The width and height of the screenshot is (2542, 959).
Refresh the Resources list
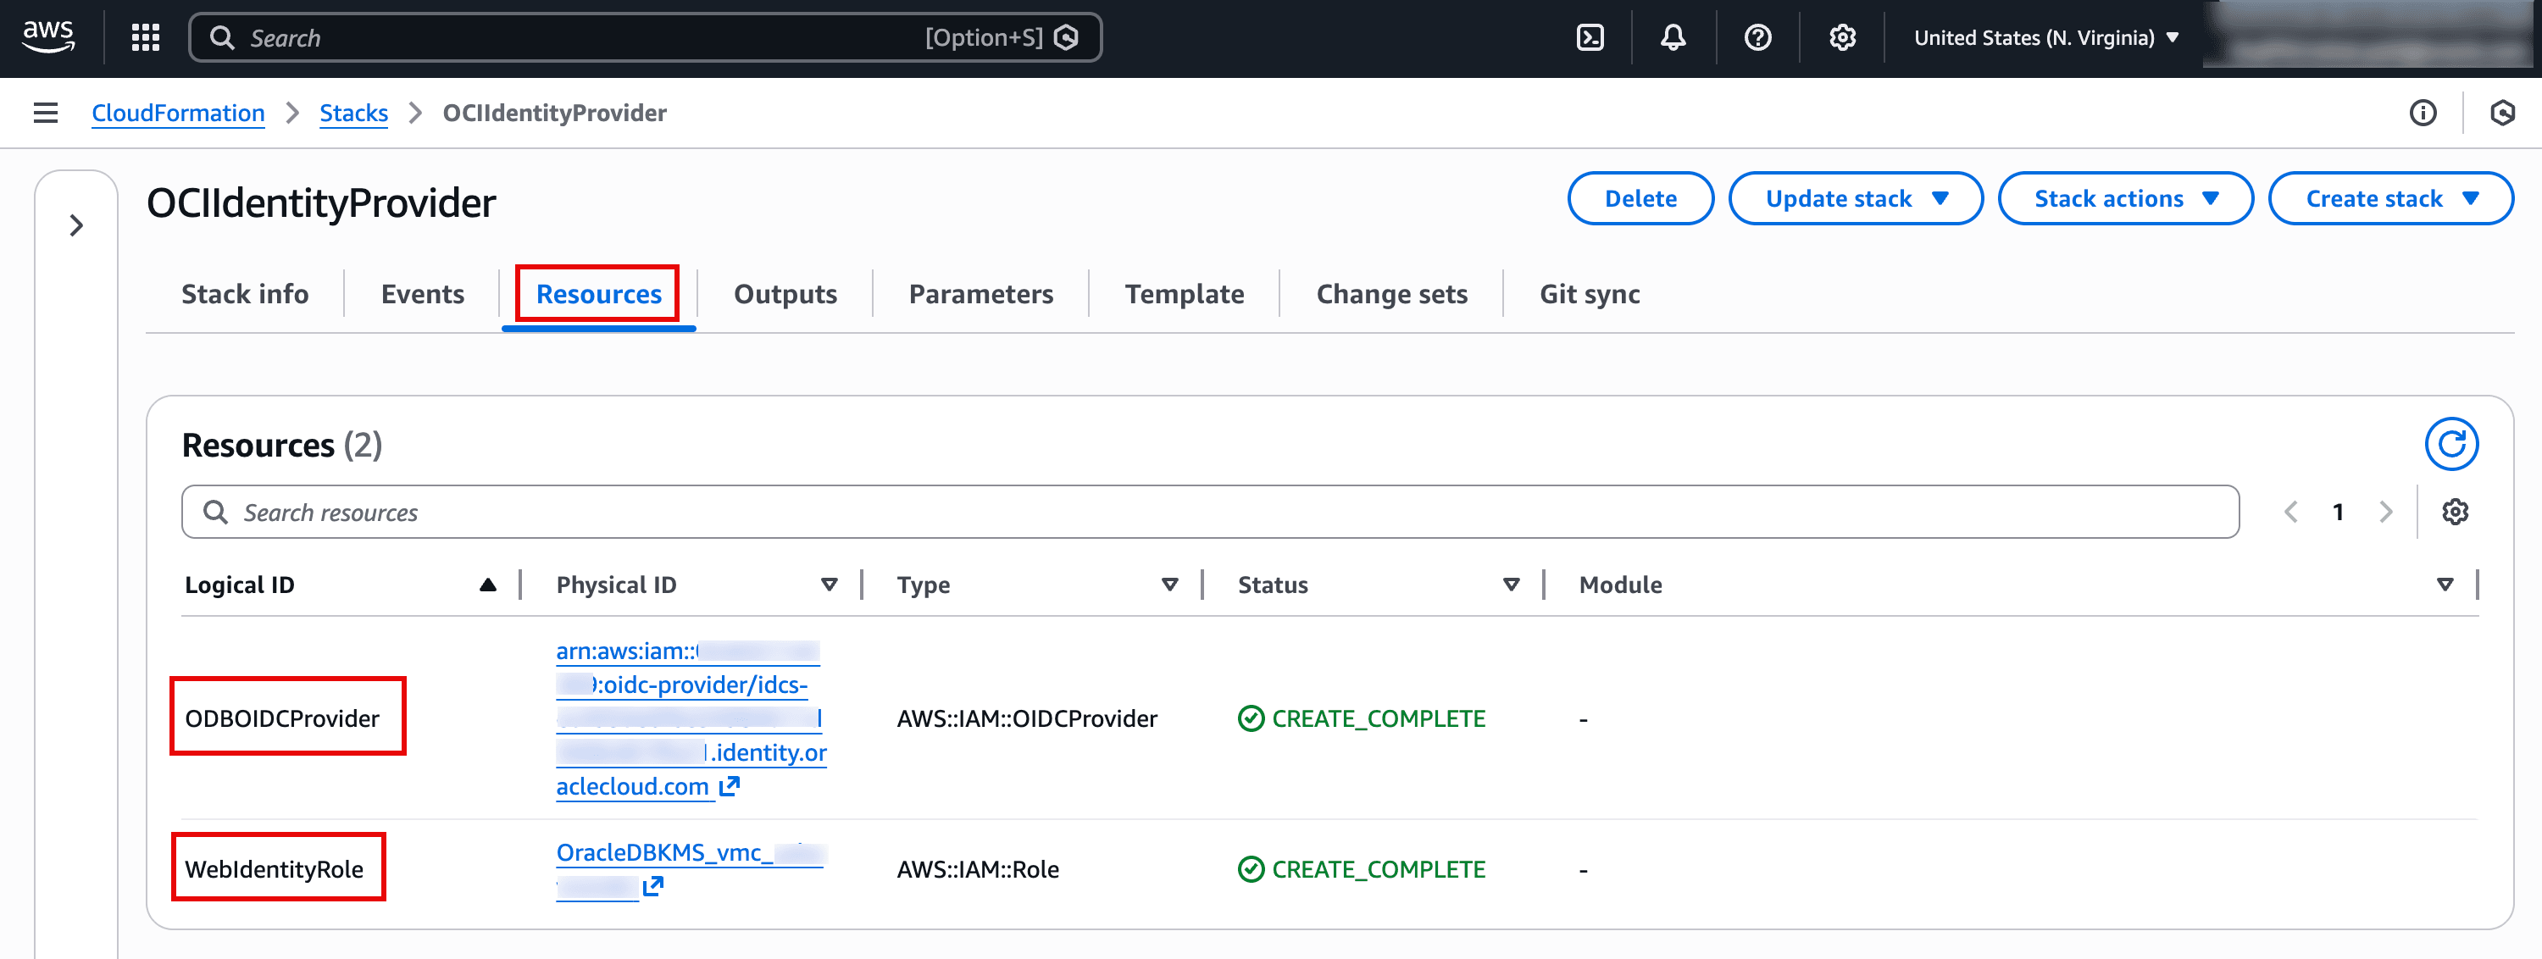(2451, 444)
